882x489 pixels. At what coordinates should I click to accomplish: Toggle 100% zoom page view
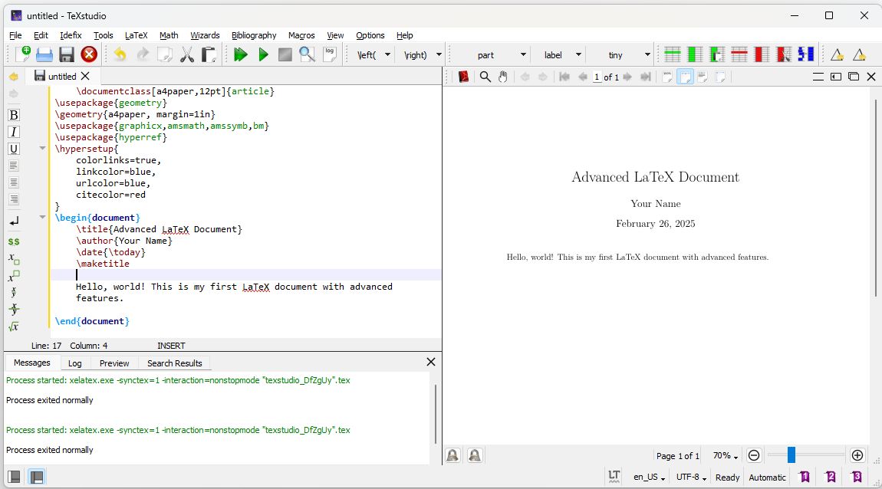coord(667,77)
